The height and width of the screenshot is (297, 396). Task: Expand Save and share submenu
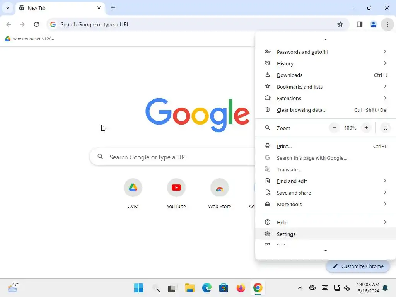[326, 193]
